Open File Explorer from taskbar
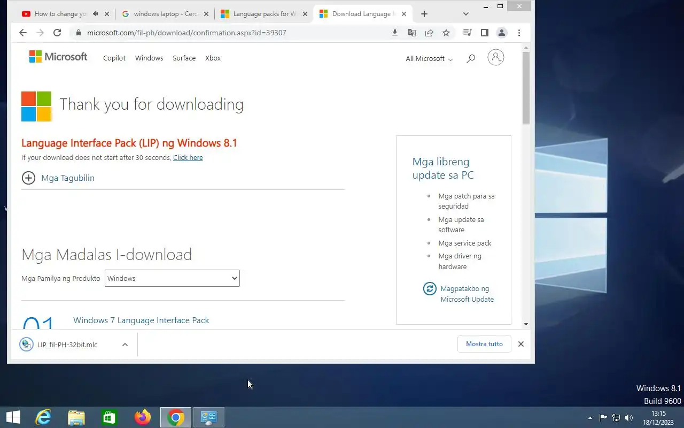 (76, 417)
